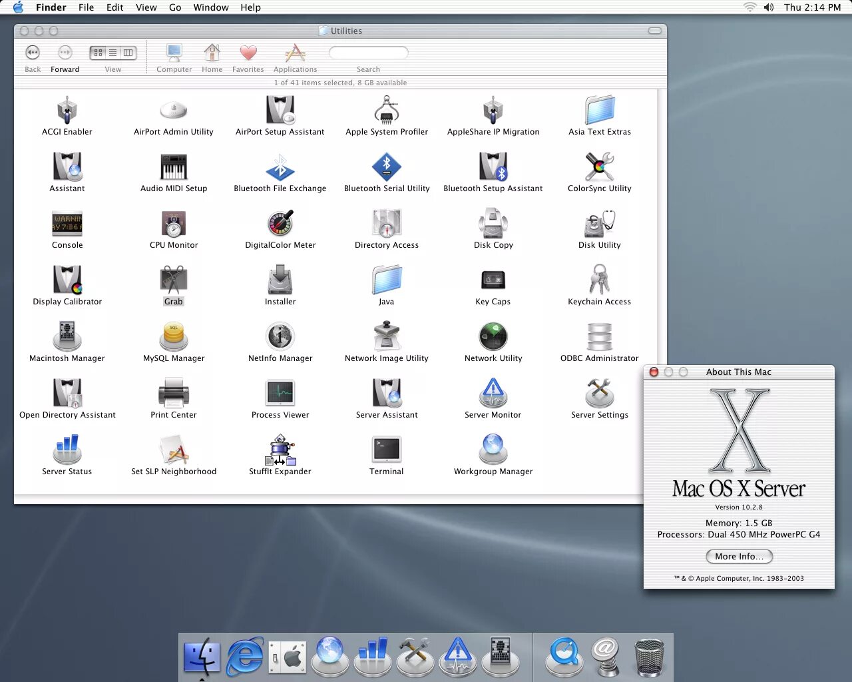Open the Console utility
This screenshot has width=852, height=682.
(67, 224)
